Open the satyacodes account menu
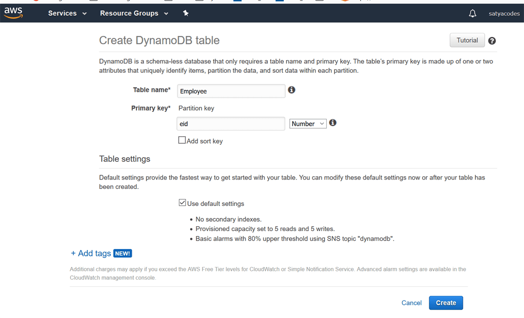Screen dimensions: 524x318 (x=504, y=14)
